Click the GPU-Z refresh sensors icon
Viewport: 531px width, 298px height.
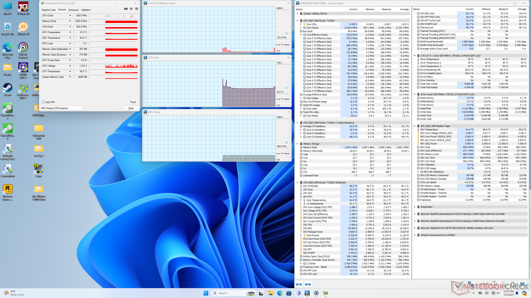click(131, 9)
